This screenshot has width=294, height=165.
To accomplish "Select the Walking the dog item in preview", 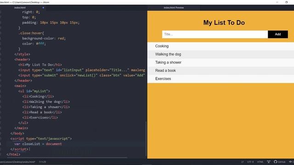I will [220, 54].
